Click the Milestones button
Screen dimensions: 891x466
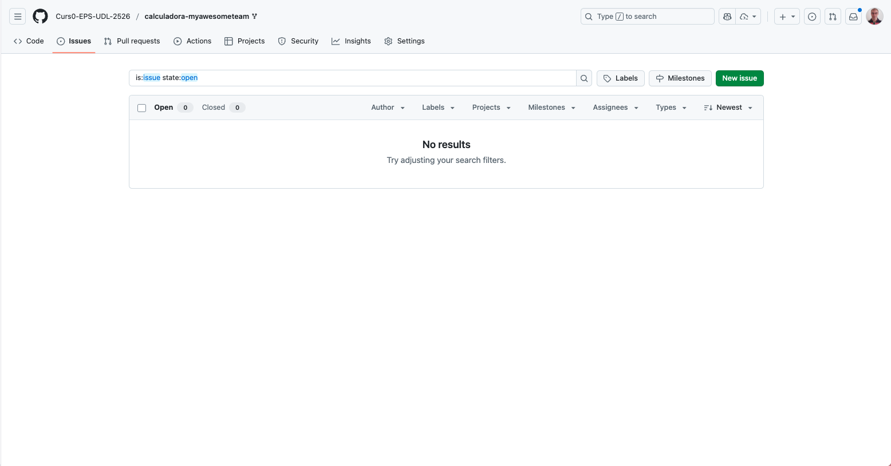680,78
